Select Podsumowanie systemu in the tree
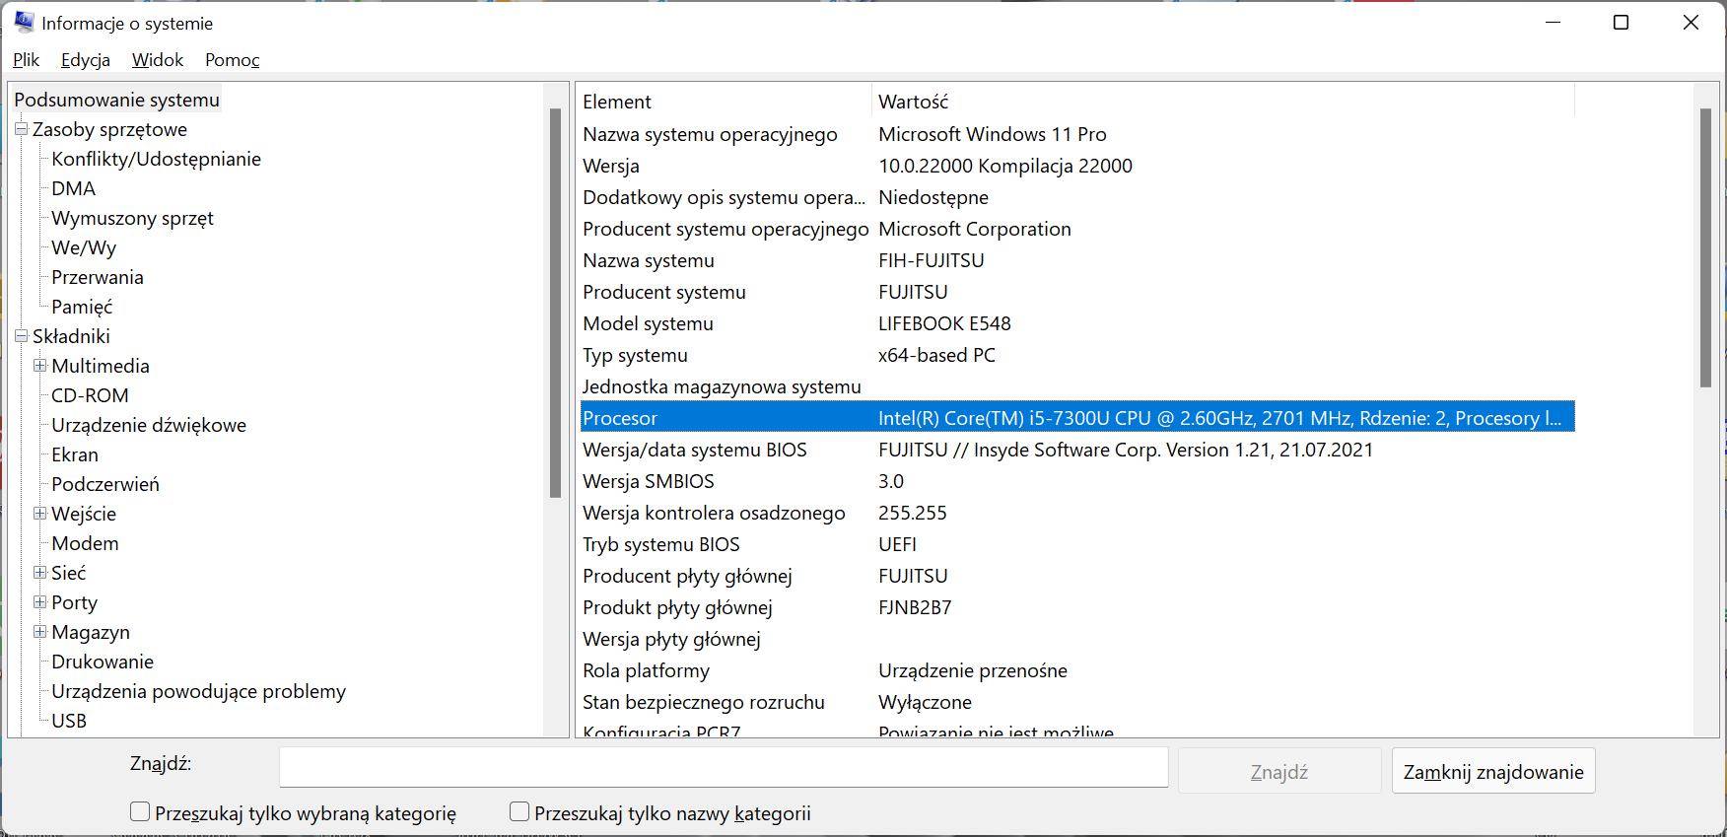 [117, 100]
